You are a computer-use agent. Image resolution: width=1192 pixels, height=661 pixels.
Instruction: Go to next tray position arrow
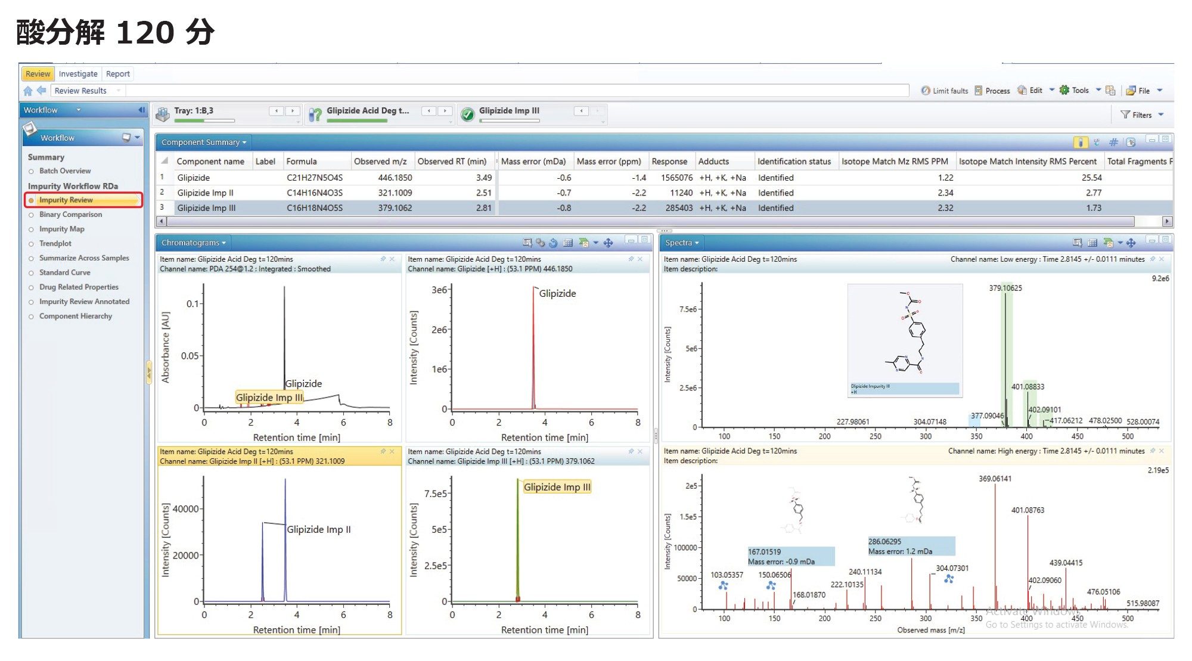coord(292,111)
